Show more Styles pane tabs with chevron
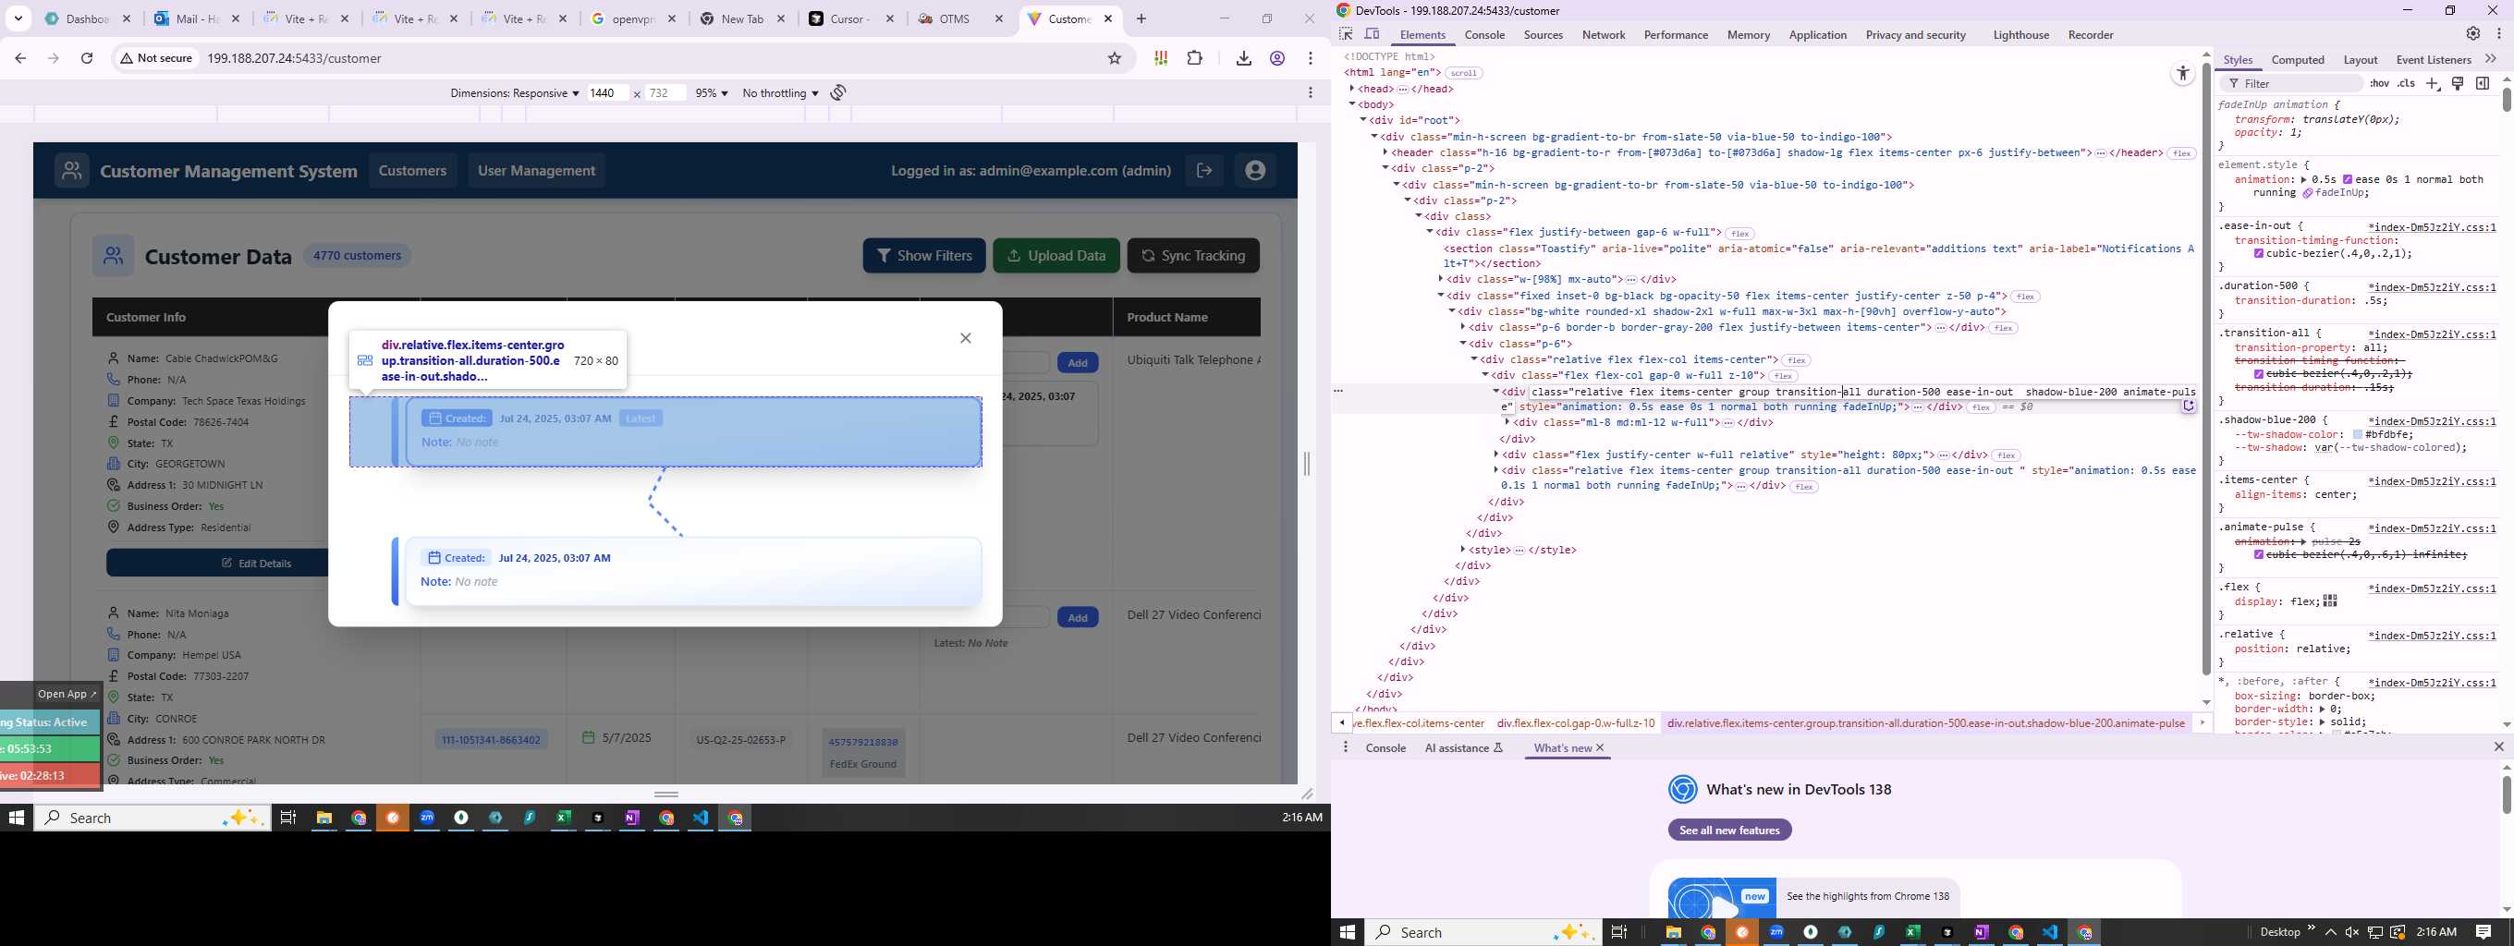This screenshot has height=946, width=2514. click(2491, 59)
